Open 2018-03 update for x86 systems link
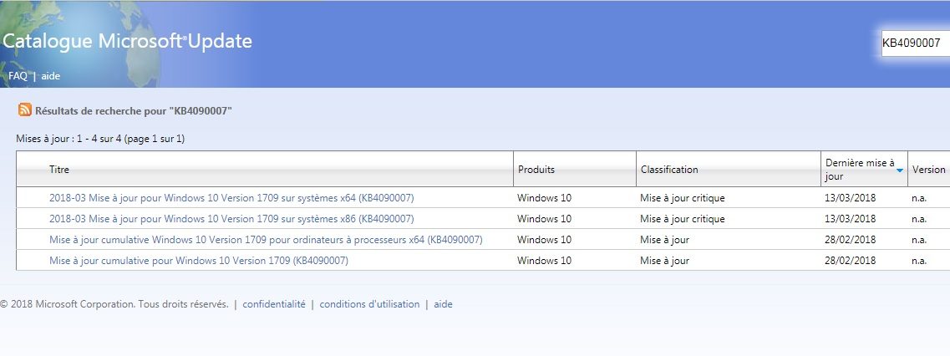950x356 pixels. [x=231, y=219]
